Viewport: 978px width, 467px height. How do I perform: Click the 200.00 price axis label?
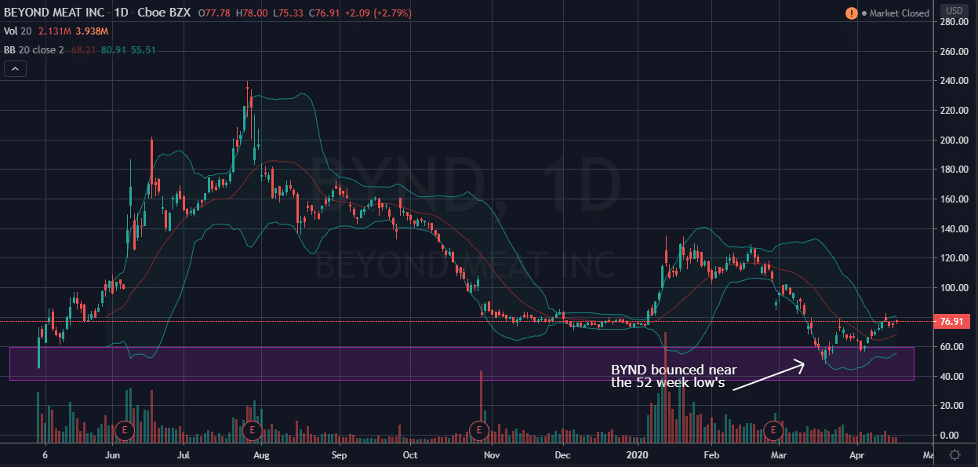point(955,140)
